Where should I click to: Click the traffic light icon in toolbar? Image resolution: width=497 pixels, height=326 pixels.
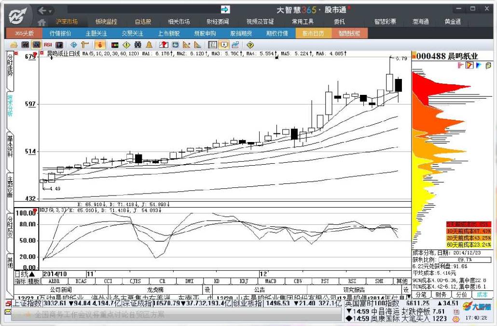(x=115, y=45)
